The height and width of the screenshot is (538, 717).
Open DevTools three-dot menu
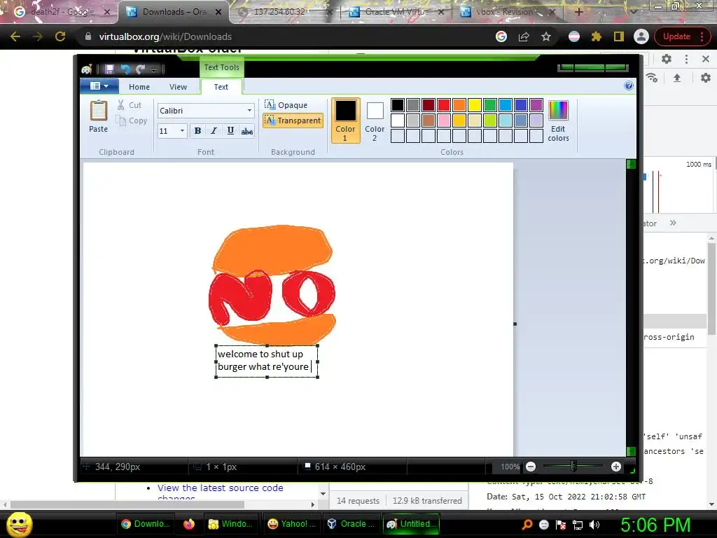[x=686, y=59]
